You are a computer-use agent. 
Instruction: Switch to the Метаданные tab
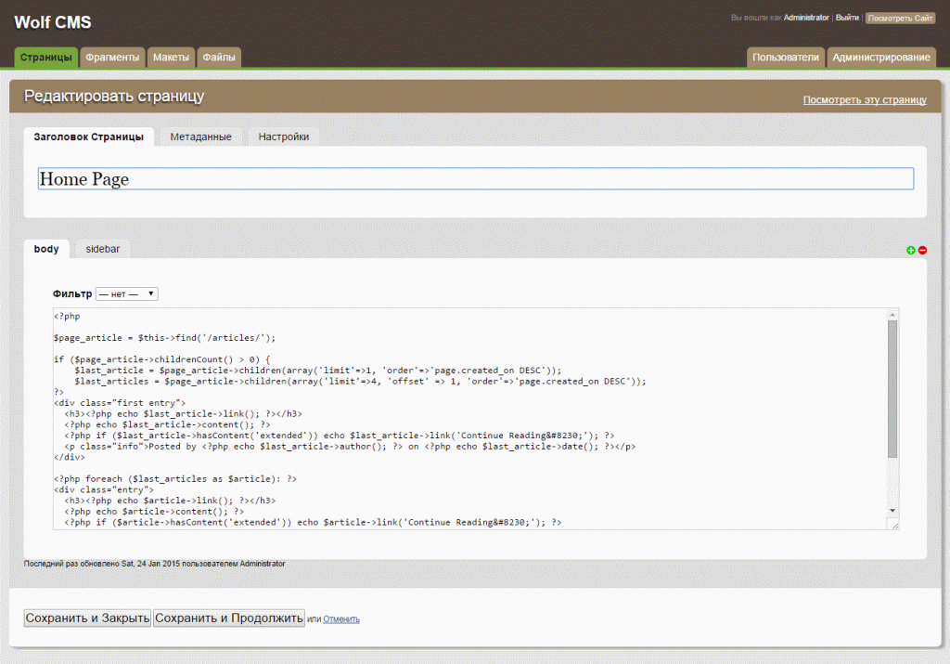pyautogui.click(x=200, y=137)
